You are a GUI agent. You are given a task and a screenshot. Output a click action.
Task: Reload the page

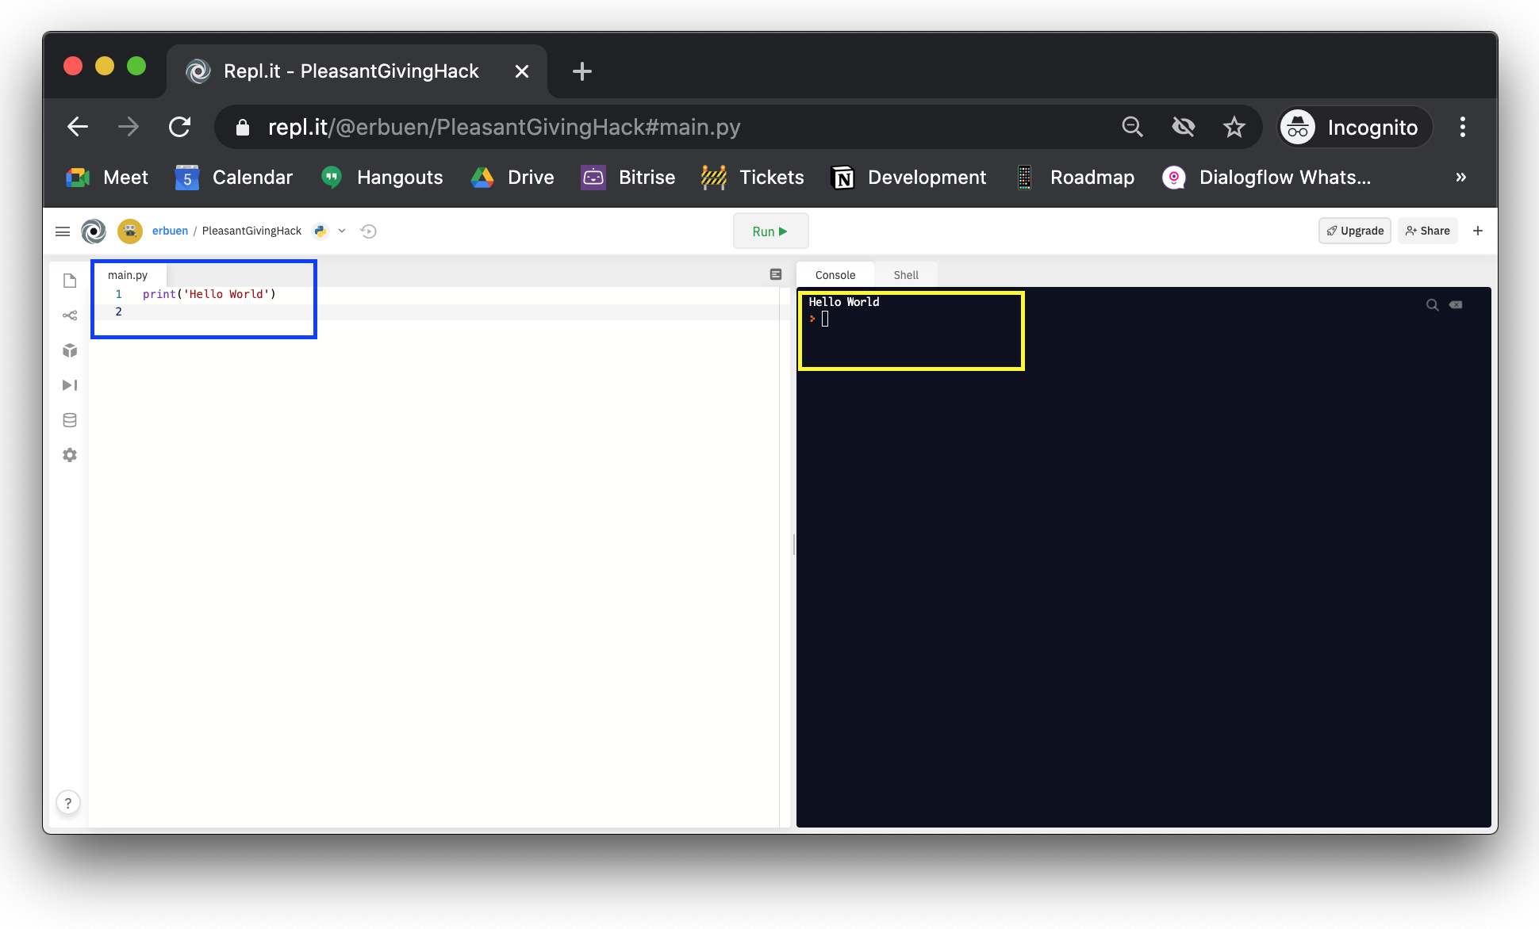[180, 127]
